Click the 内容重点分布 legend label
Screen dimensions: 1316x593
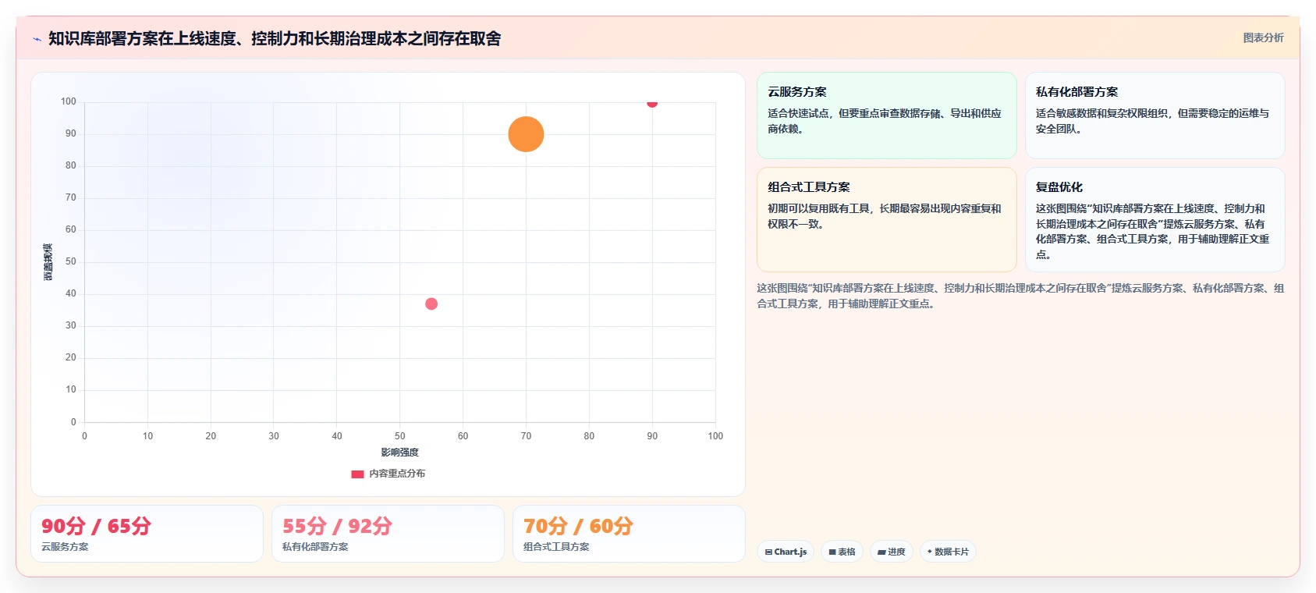pos(397,474)
